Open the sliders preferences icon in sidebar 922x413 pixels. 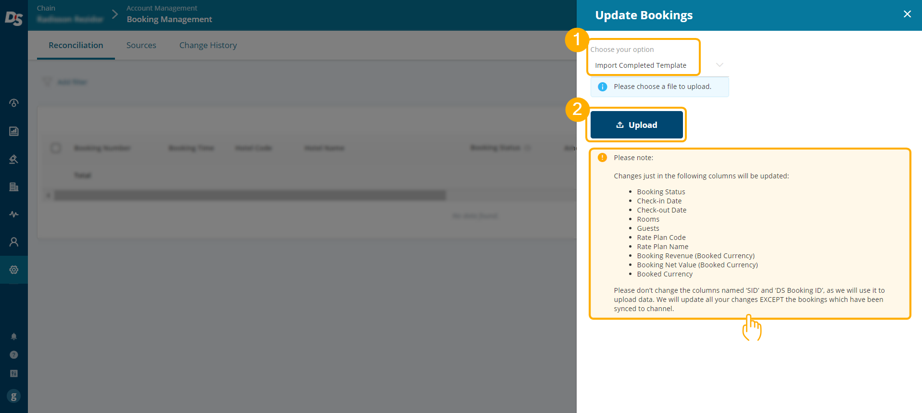point(14,374)
